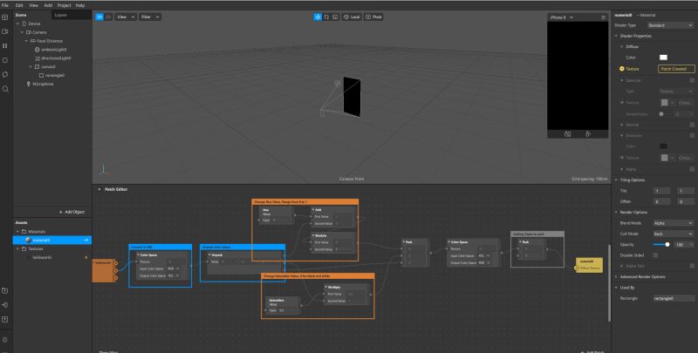Select the helloworld texture asset

click(x=42, y=257)
